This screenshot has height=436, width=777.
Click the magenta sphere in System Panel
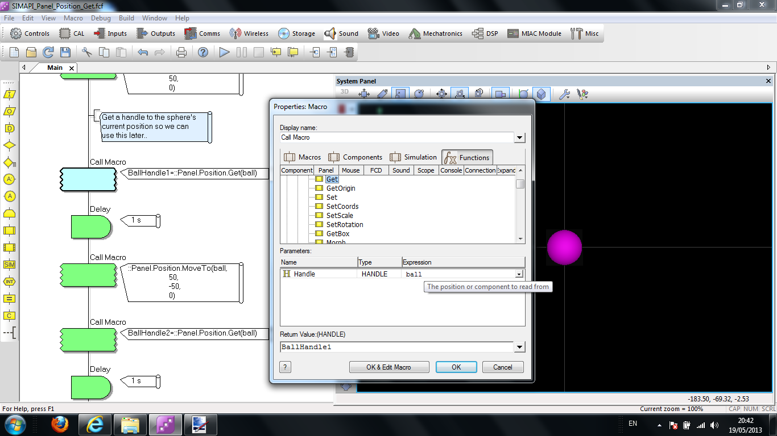(564, 248)
